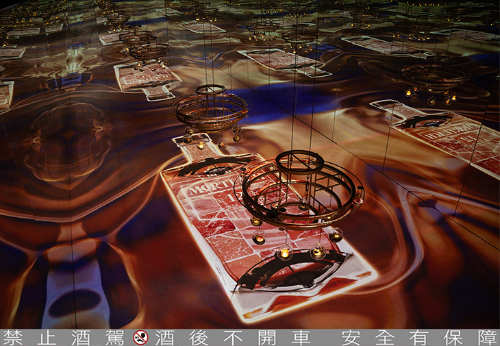
Task: Click the "安全有保障" banner text
Action: tap(421, 338)
